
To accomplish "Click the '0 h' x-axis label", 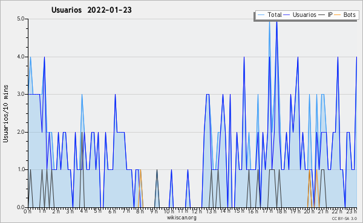I will pyautogui.click(x=28, y=211).
